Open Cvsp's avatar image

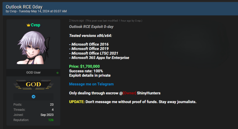tap(33, 48)
